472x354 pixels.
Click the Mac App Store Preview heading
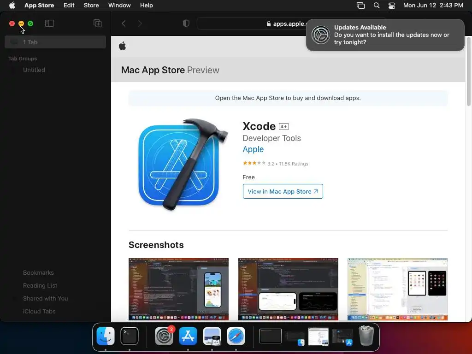pos(170,70)
